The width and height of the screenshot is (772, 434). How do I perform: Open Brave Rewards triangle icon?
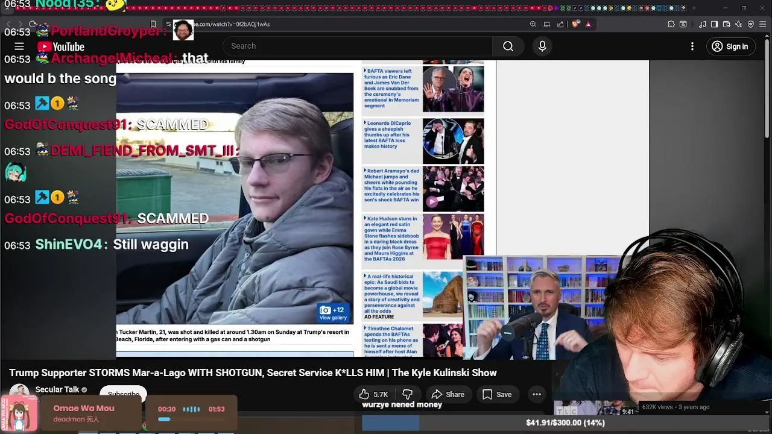coord(588,24)
